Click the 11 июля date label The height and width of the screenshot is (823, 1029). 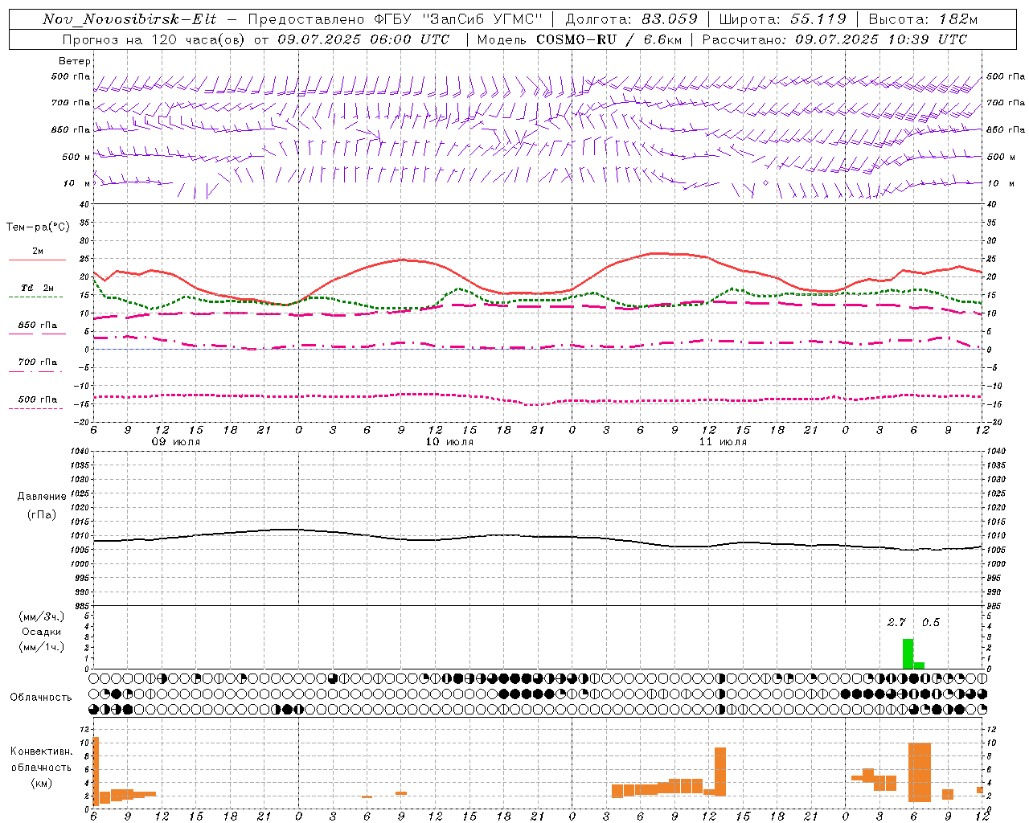tap(723, 442)
